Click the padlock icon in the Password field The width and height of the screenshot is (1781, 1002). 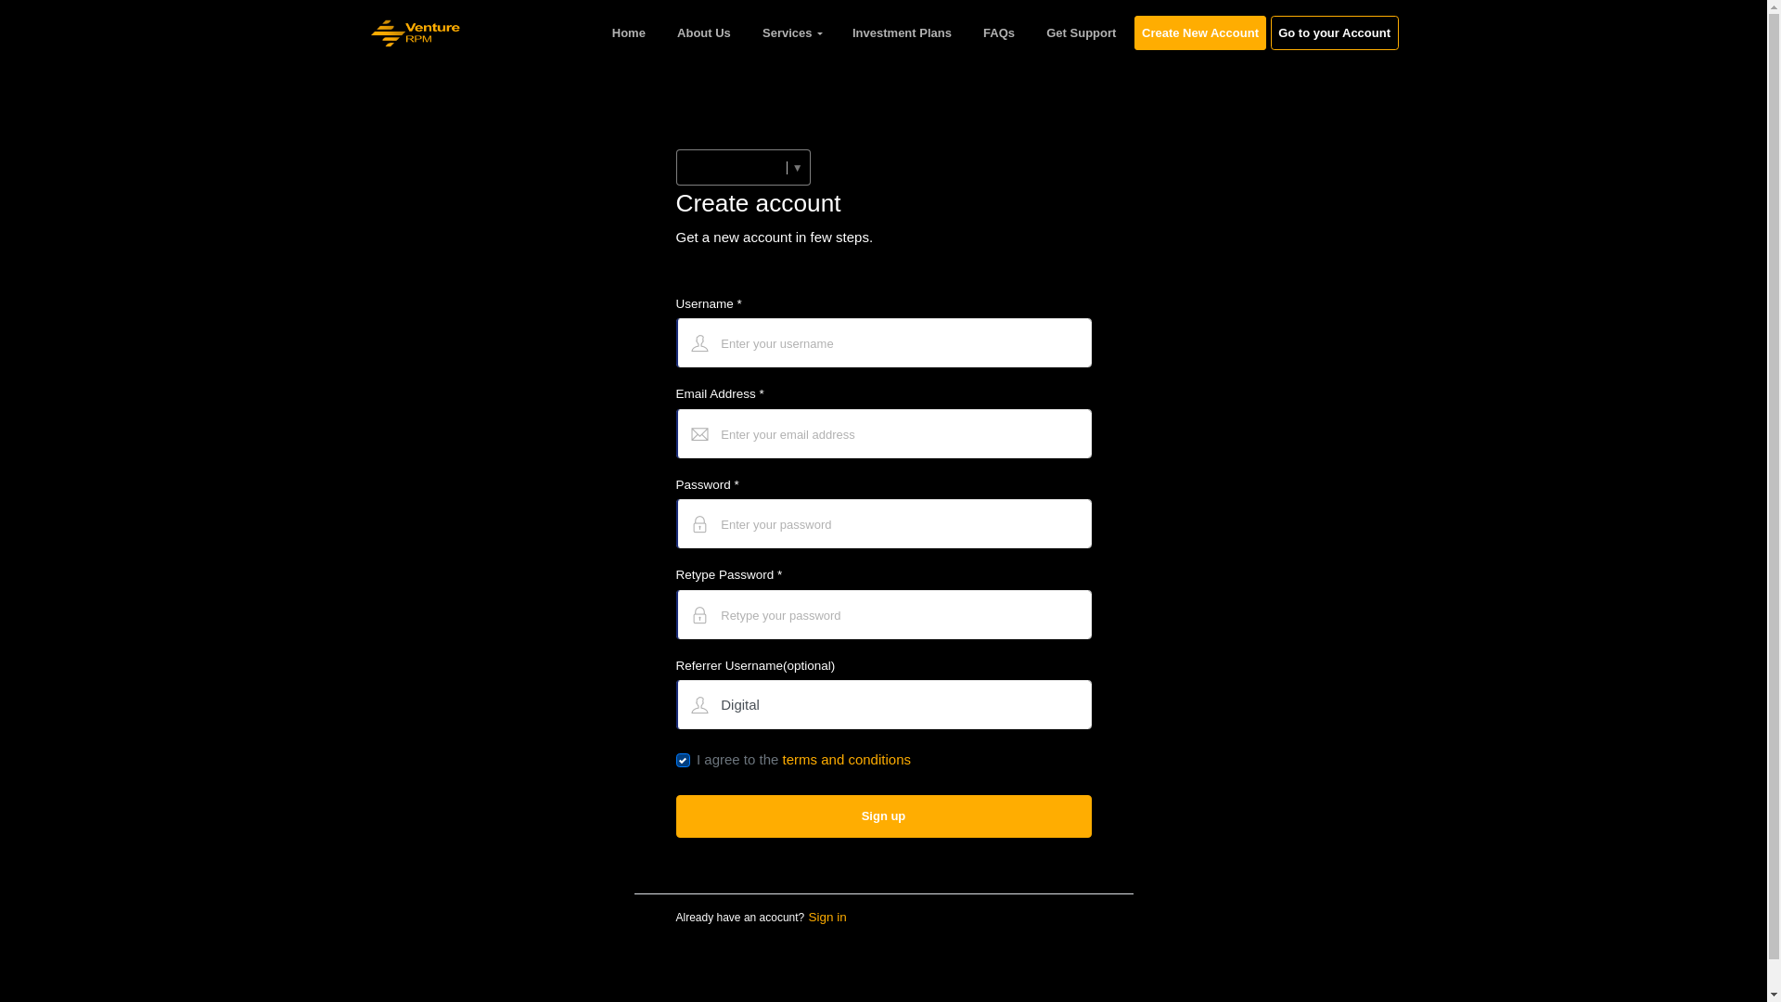click(x=700, y=525)
